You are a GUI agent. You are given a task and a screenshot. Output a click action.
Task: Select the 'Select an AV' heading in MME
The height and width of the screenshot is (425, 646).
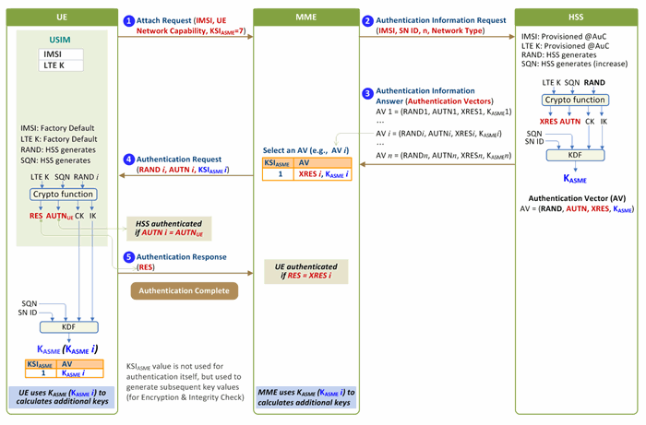[305, 150]
